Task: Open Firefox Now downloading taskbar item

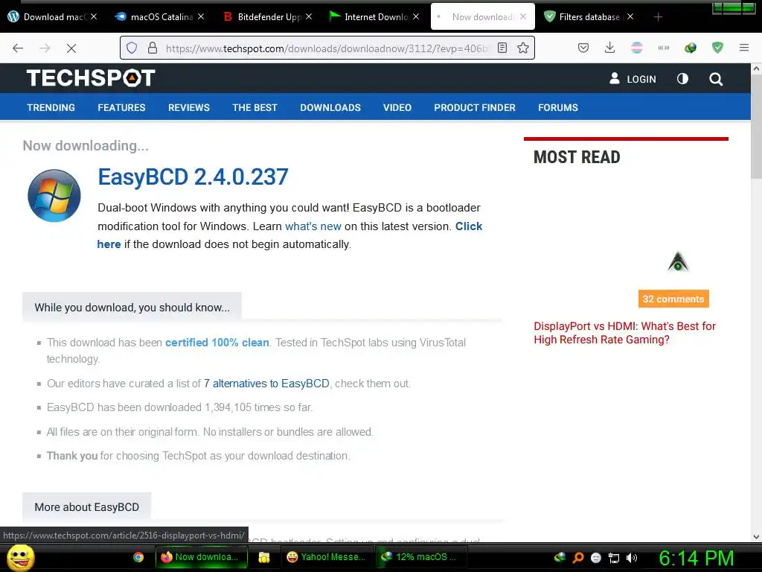Action: 201,557
